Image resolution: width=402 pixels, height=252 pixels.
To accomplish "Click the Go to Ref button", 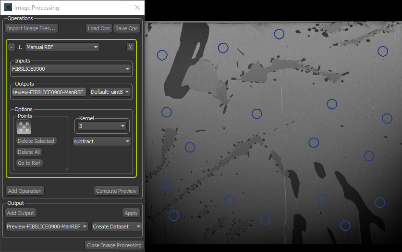I will pyautogui.click(x=30, y=163).
